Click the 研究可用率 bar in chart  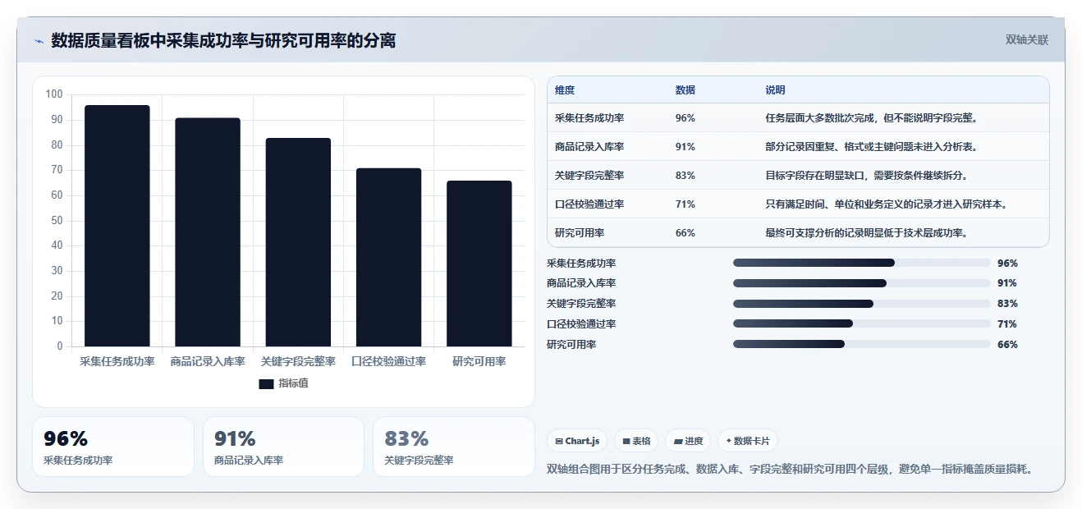click(479, 264)
